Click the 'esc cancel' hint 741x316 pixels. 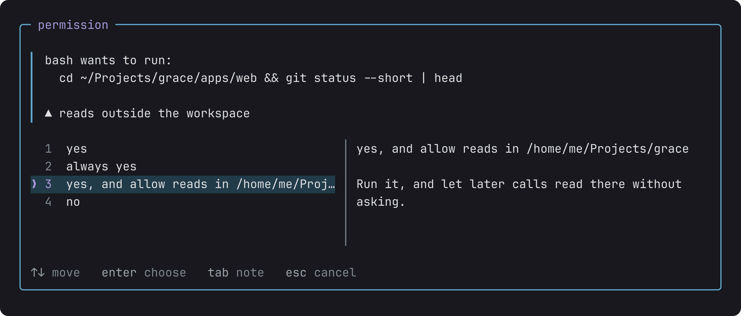[x=321, y=273]
